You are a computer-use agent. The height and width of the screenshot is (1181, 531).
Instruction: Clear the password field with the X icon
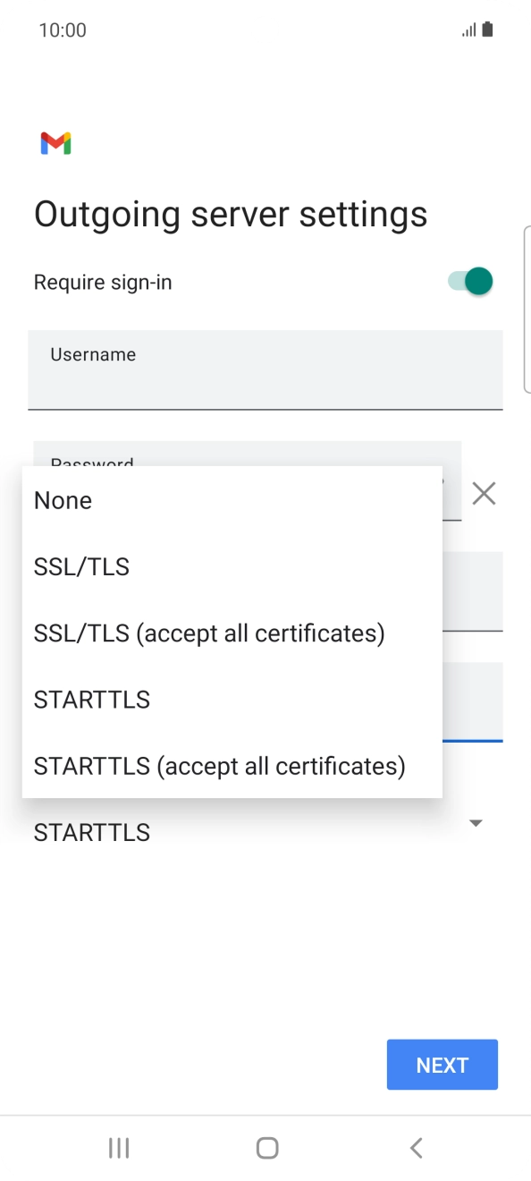click(484, 493)
